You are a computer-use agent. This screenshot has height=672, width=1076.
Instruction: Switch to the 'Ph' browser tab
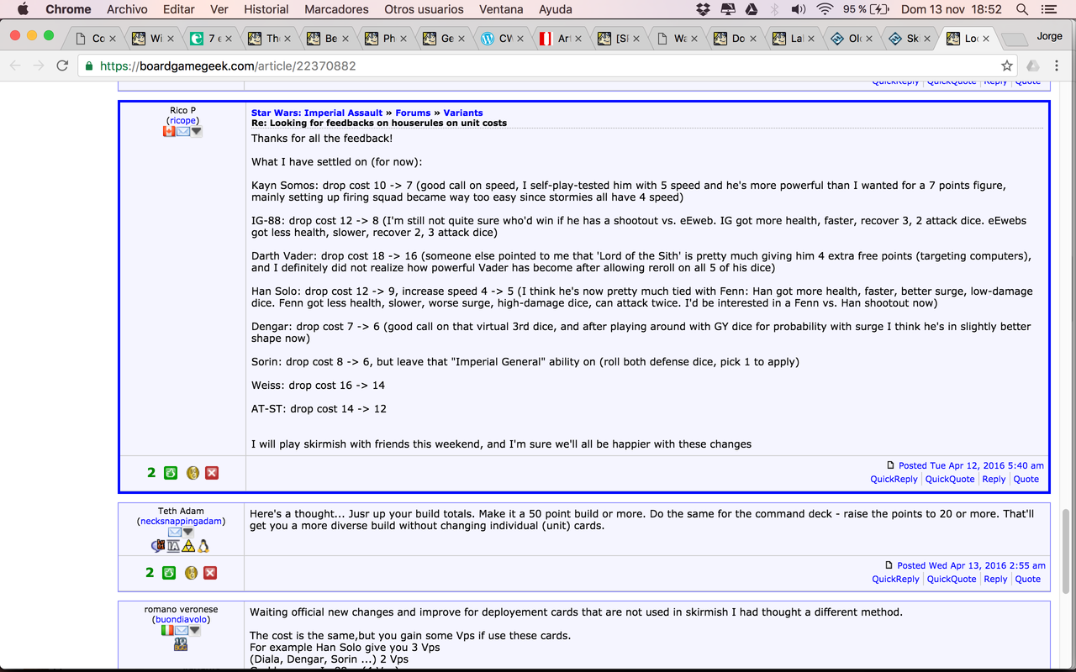pyautogui.click(x=388, y=39)
